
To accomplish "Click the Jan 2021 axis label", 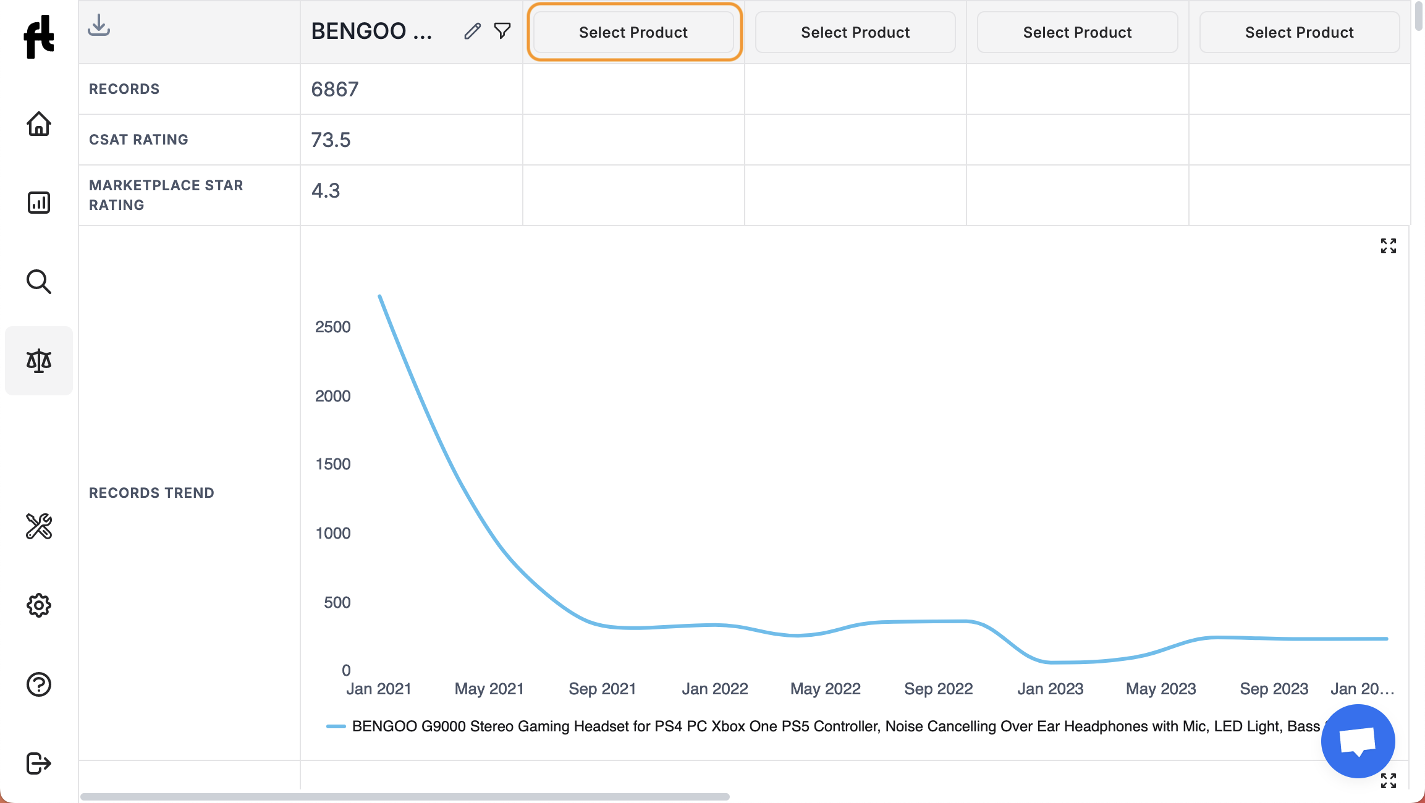I will pos(379,689).
